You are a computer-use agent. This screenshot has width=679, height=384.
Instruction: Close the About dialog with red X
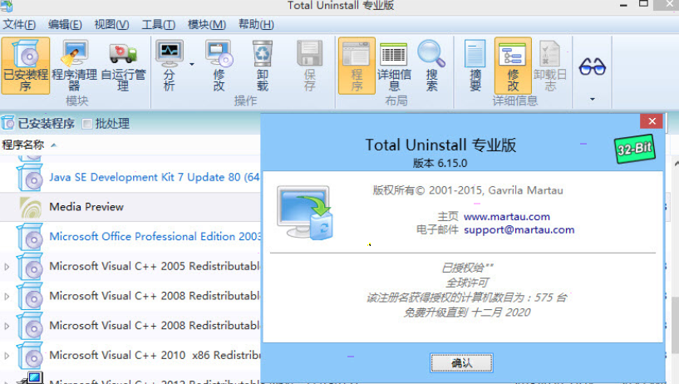(x=652, y=121)
